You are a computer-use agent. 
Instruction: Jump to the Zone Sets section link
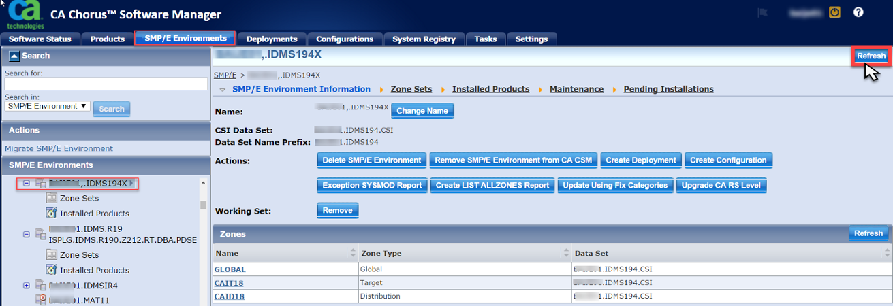(411, 89)
